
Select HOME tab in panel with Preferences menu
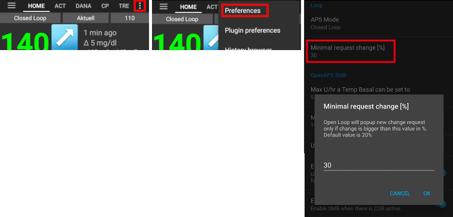188,7
